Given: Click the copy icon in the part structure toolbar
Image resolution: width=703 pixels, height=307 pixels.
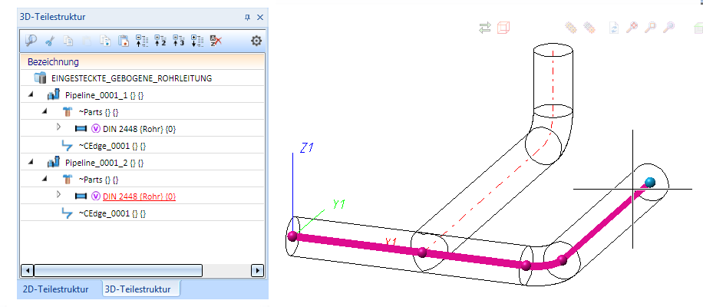Looking at the screenshot, I should 68,41.
